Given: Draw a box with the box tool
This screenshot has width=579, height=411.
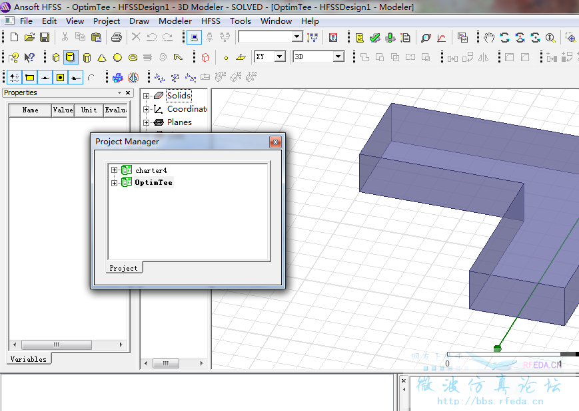Looking at the screenshot, I should (56, 57).
